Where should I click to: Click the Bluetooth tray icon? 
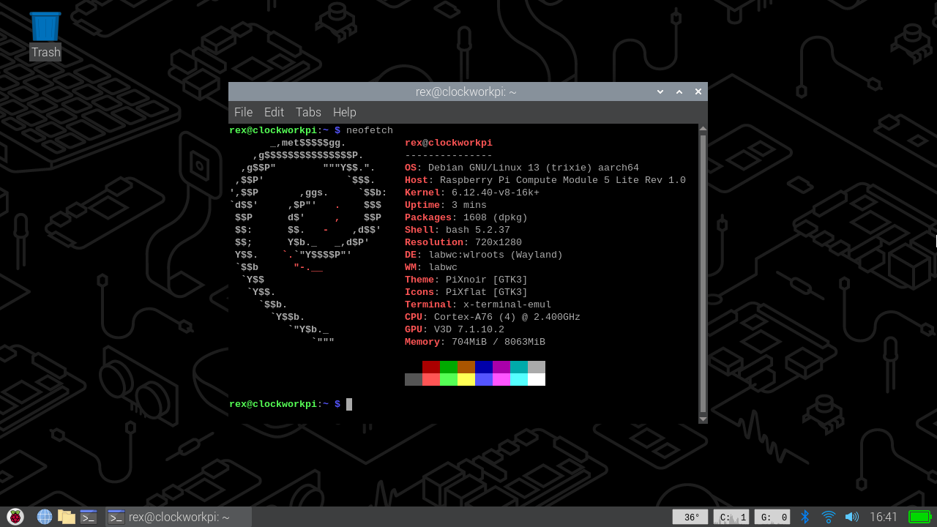tap(805, 517)
